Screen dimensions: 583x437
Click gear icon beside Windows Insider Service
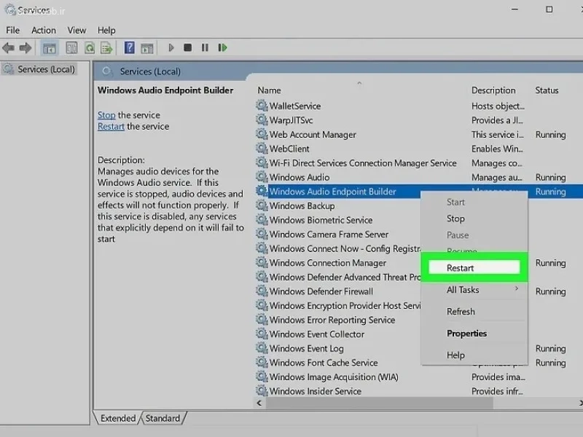(x=262, y=390)
